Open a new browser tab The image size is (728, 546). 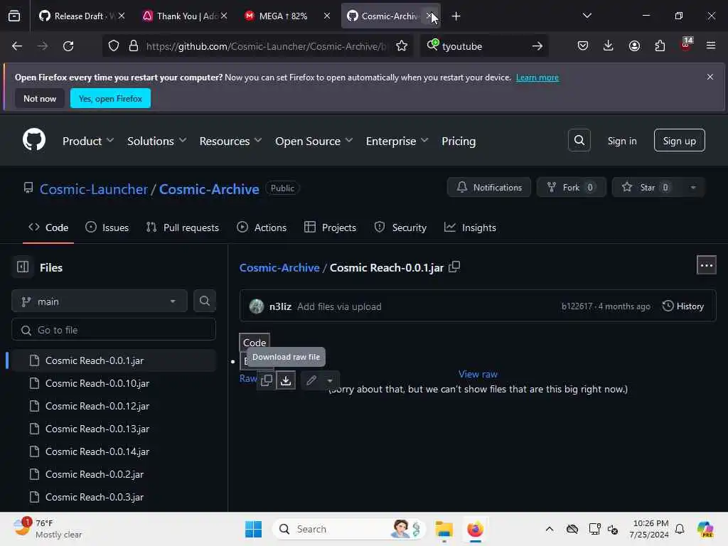[456, 16]
